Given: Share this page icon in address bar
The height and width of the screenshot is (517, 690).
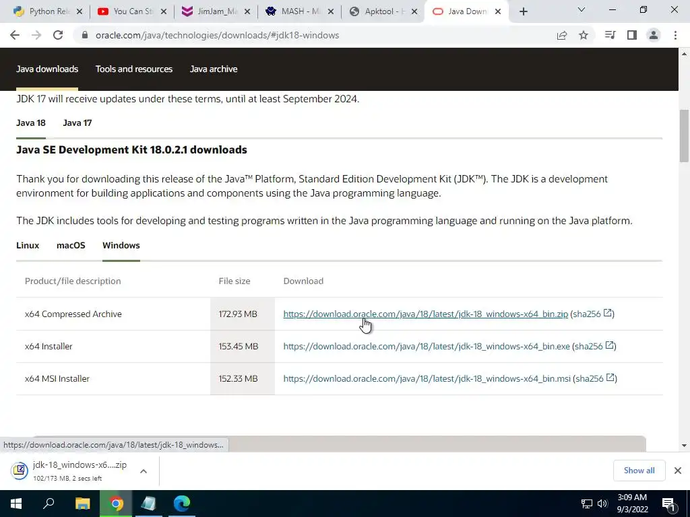Looking at the screenshot, I should click(561, 35).
